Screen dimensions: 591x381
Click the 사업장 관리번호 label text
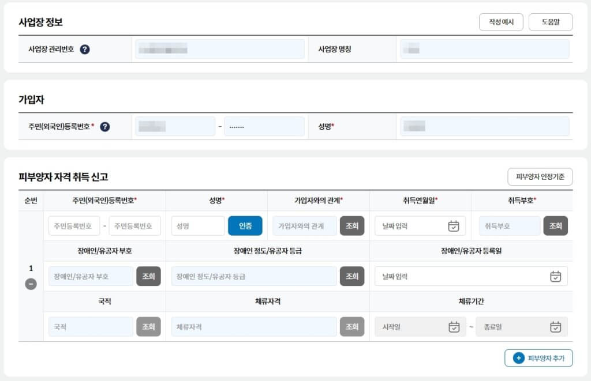coord(51,50)
